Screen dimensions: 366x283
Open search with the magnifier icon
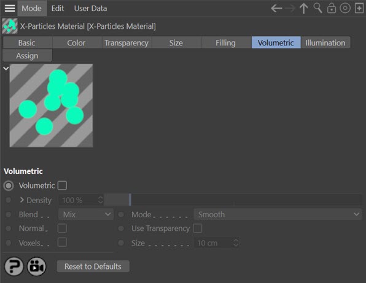click(317, 8)
